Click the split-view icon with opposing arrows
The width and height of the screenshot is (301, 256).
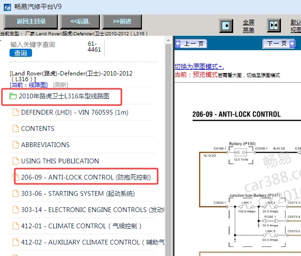tap(274, 25)
